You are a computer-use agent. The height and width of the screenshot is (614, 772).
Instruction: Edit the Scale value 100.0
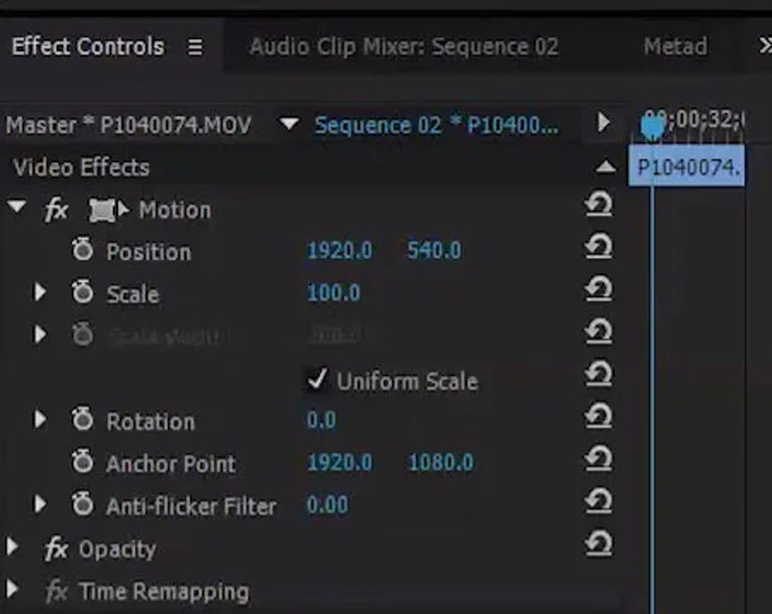click(x=333, y=293)
